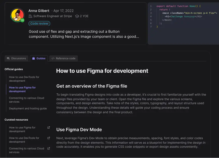
Task: Open external link for Cloud services resource
Action: [48, 148]
